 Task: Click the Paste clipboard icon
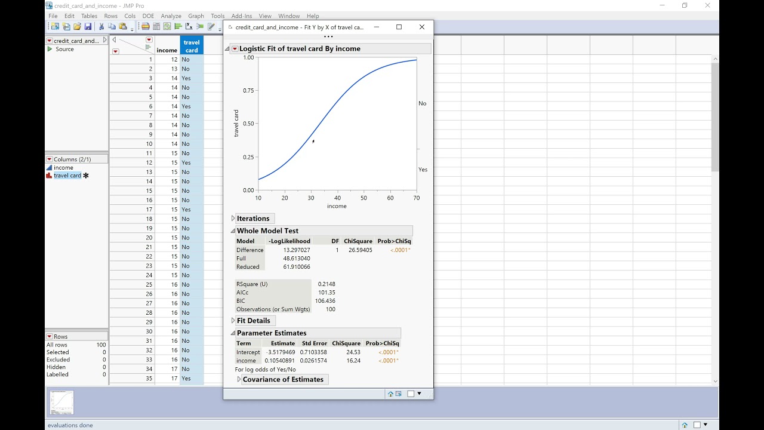tap(122, 26)
